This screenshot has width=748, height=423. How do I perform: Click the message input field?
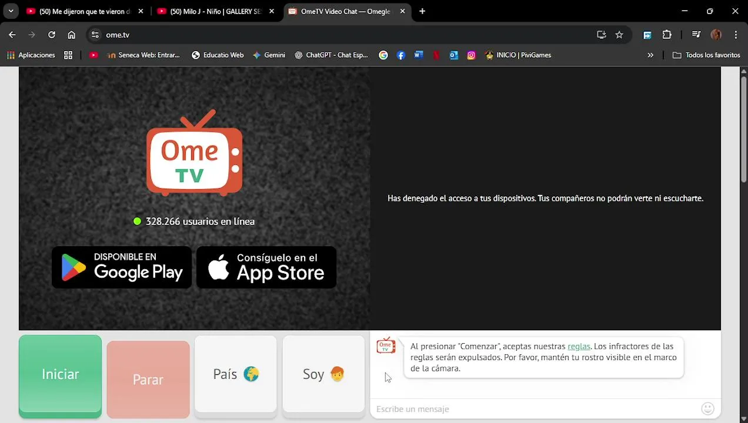point(535,409)
